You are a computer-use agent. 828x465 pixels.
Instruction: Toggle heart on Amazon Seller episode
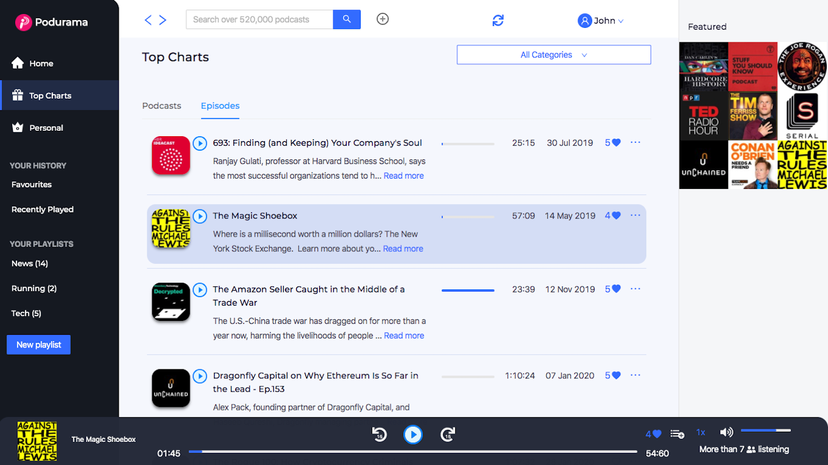pos(616,289)
